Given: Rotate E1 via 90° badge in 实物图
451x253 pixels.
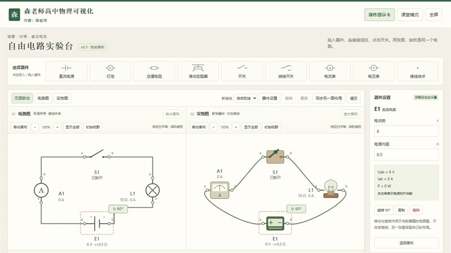Looking at the screenshot, I should (297, 209).
